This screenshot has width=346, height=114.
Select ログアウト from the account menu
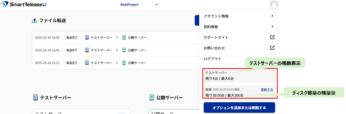click(x=212, y=59)
